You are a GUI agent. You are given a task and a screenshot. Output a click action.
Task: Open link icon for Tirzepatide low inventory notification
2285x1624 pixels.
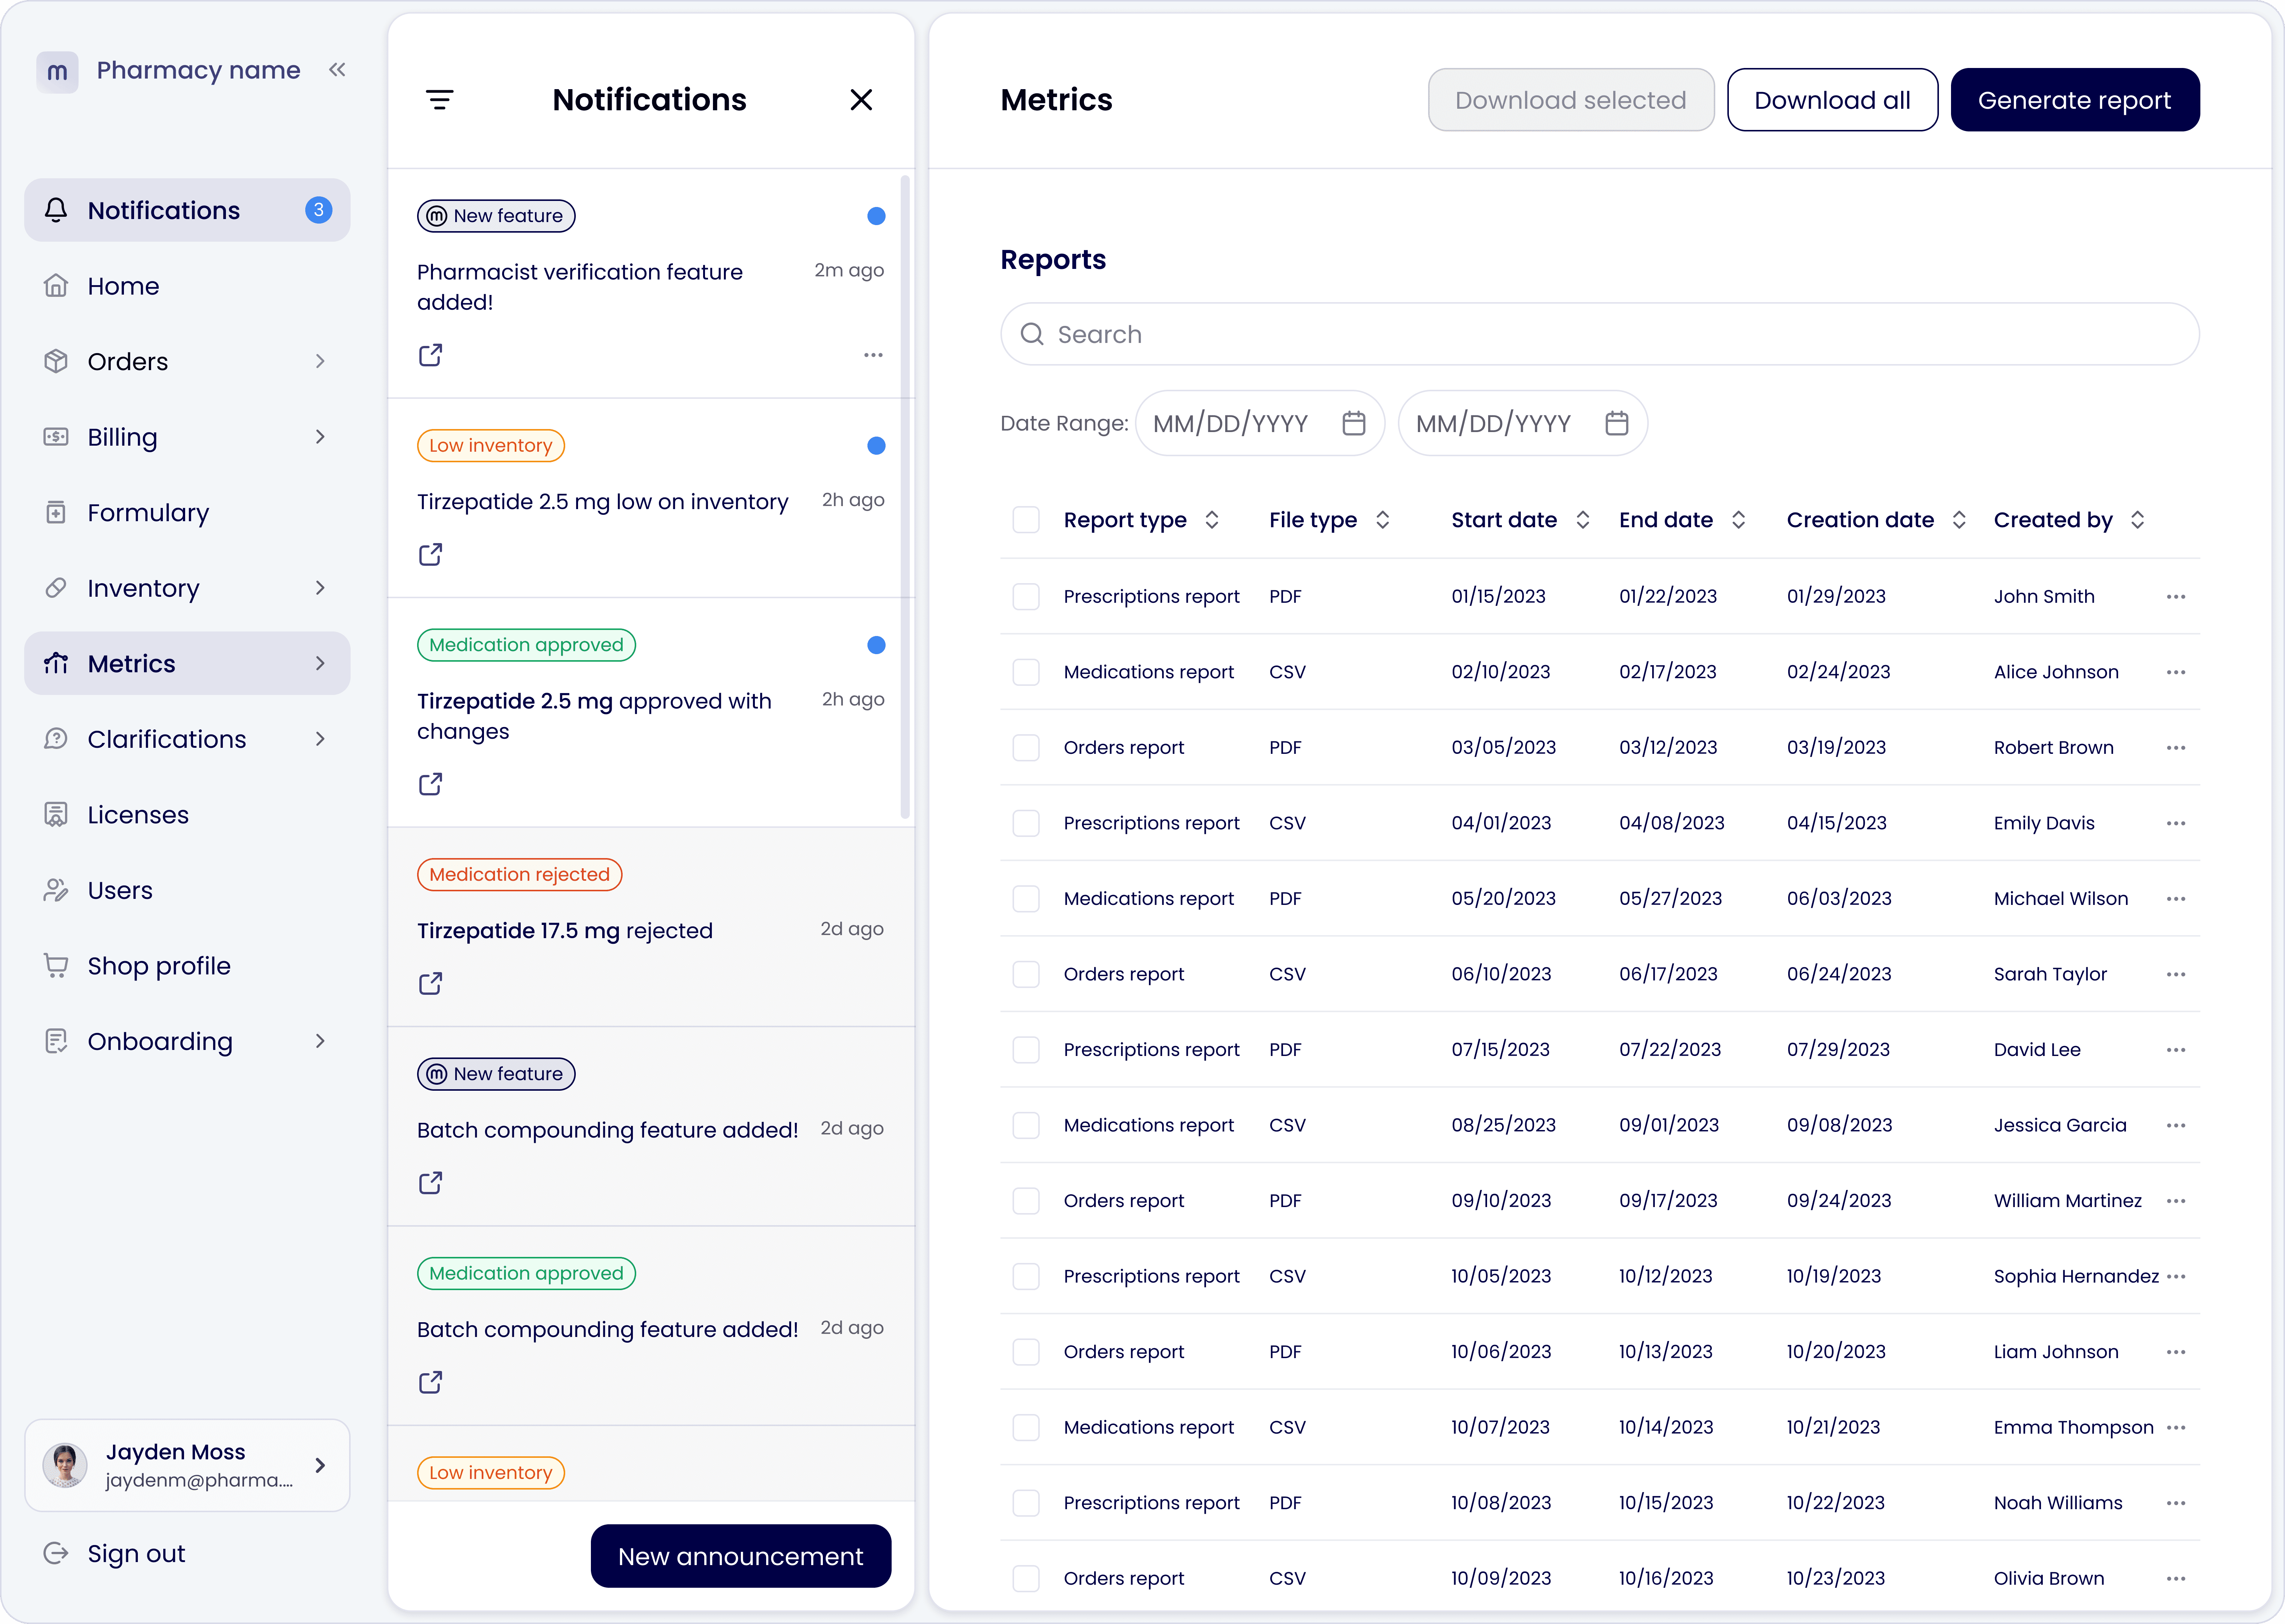tap(431, 555)
